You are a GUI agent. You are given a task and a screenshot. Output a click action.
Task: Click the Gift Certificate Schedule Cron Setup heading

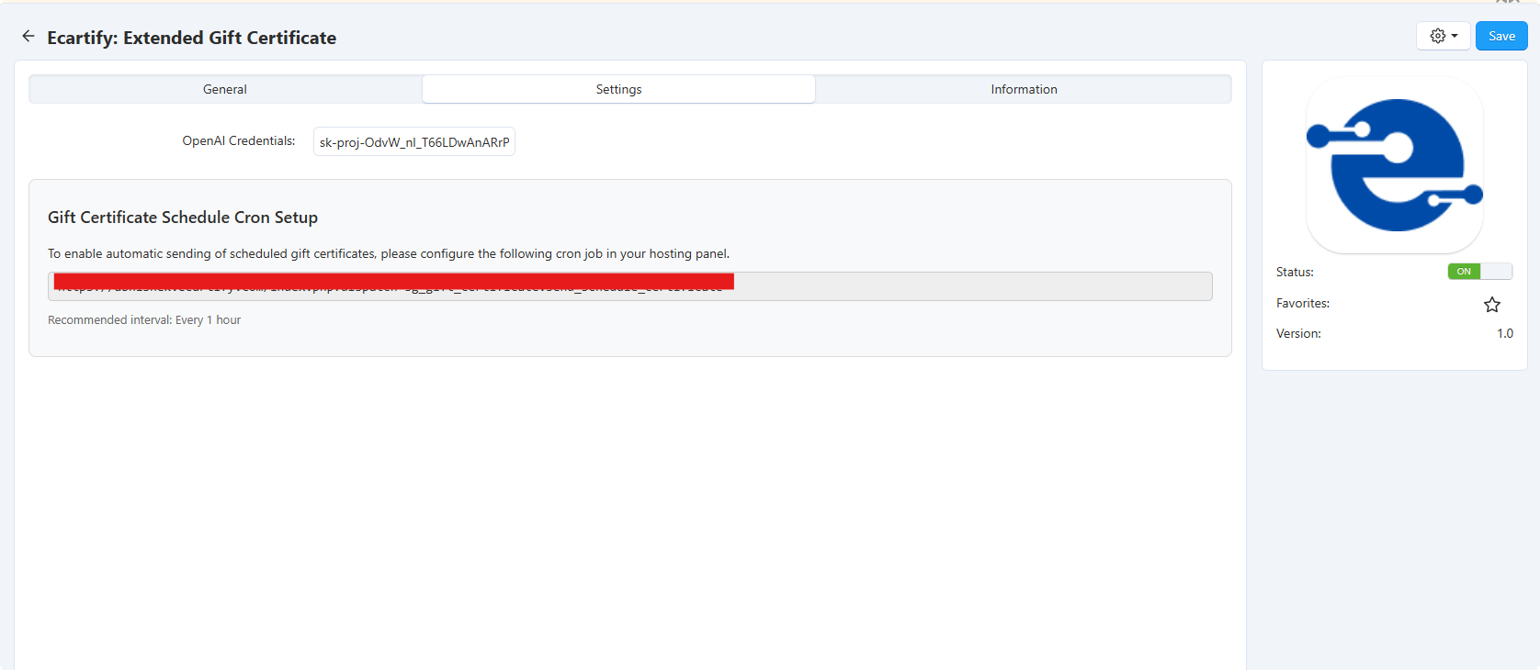click(183, 218)
